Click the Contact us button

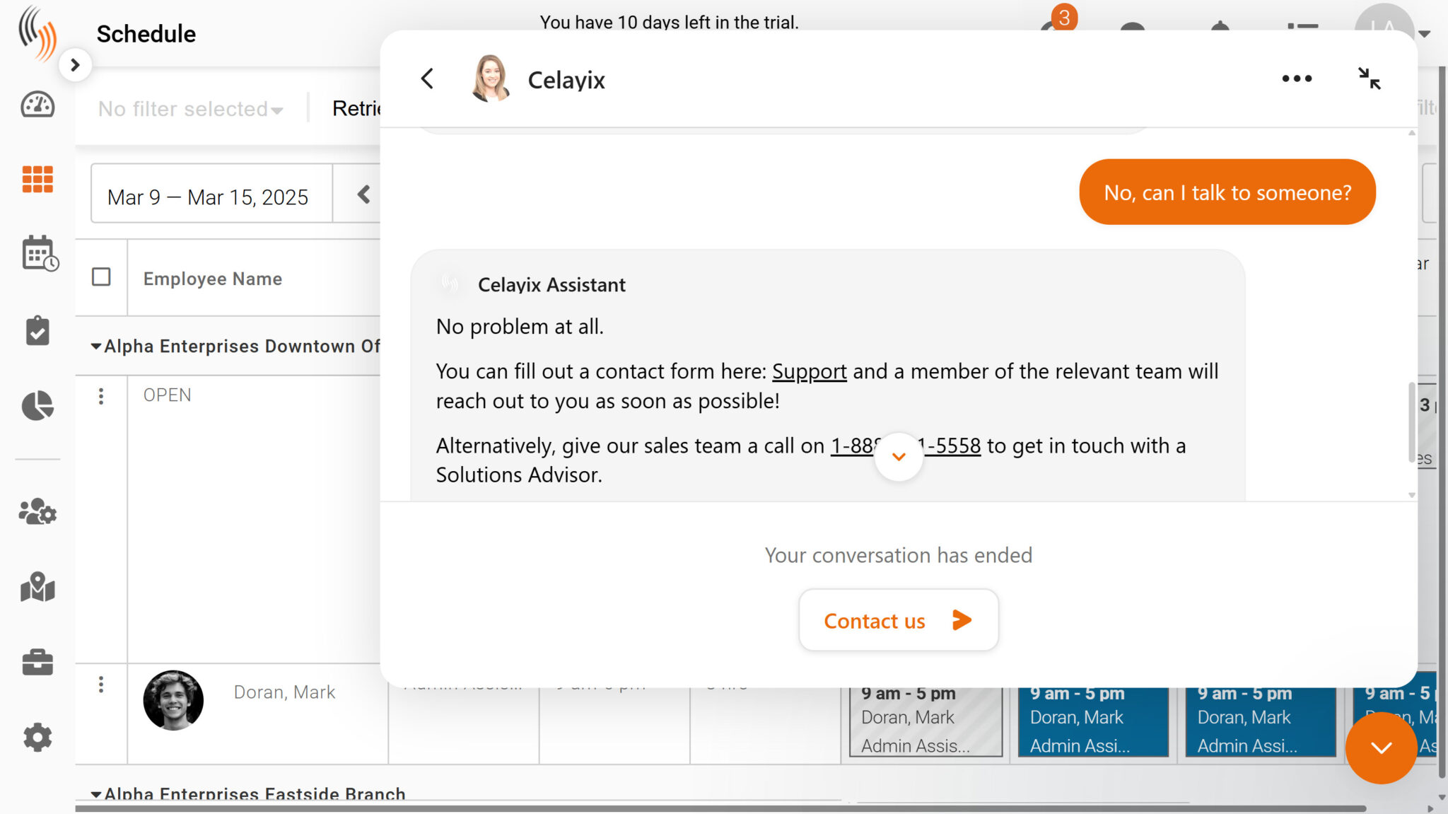[898, 620]
